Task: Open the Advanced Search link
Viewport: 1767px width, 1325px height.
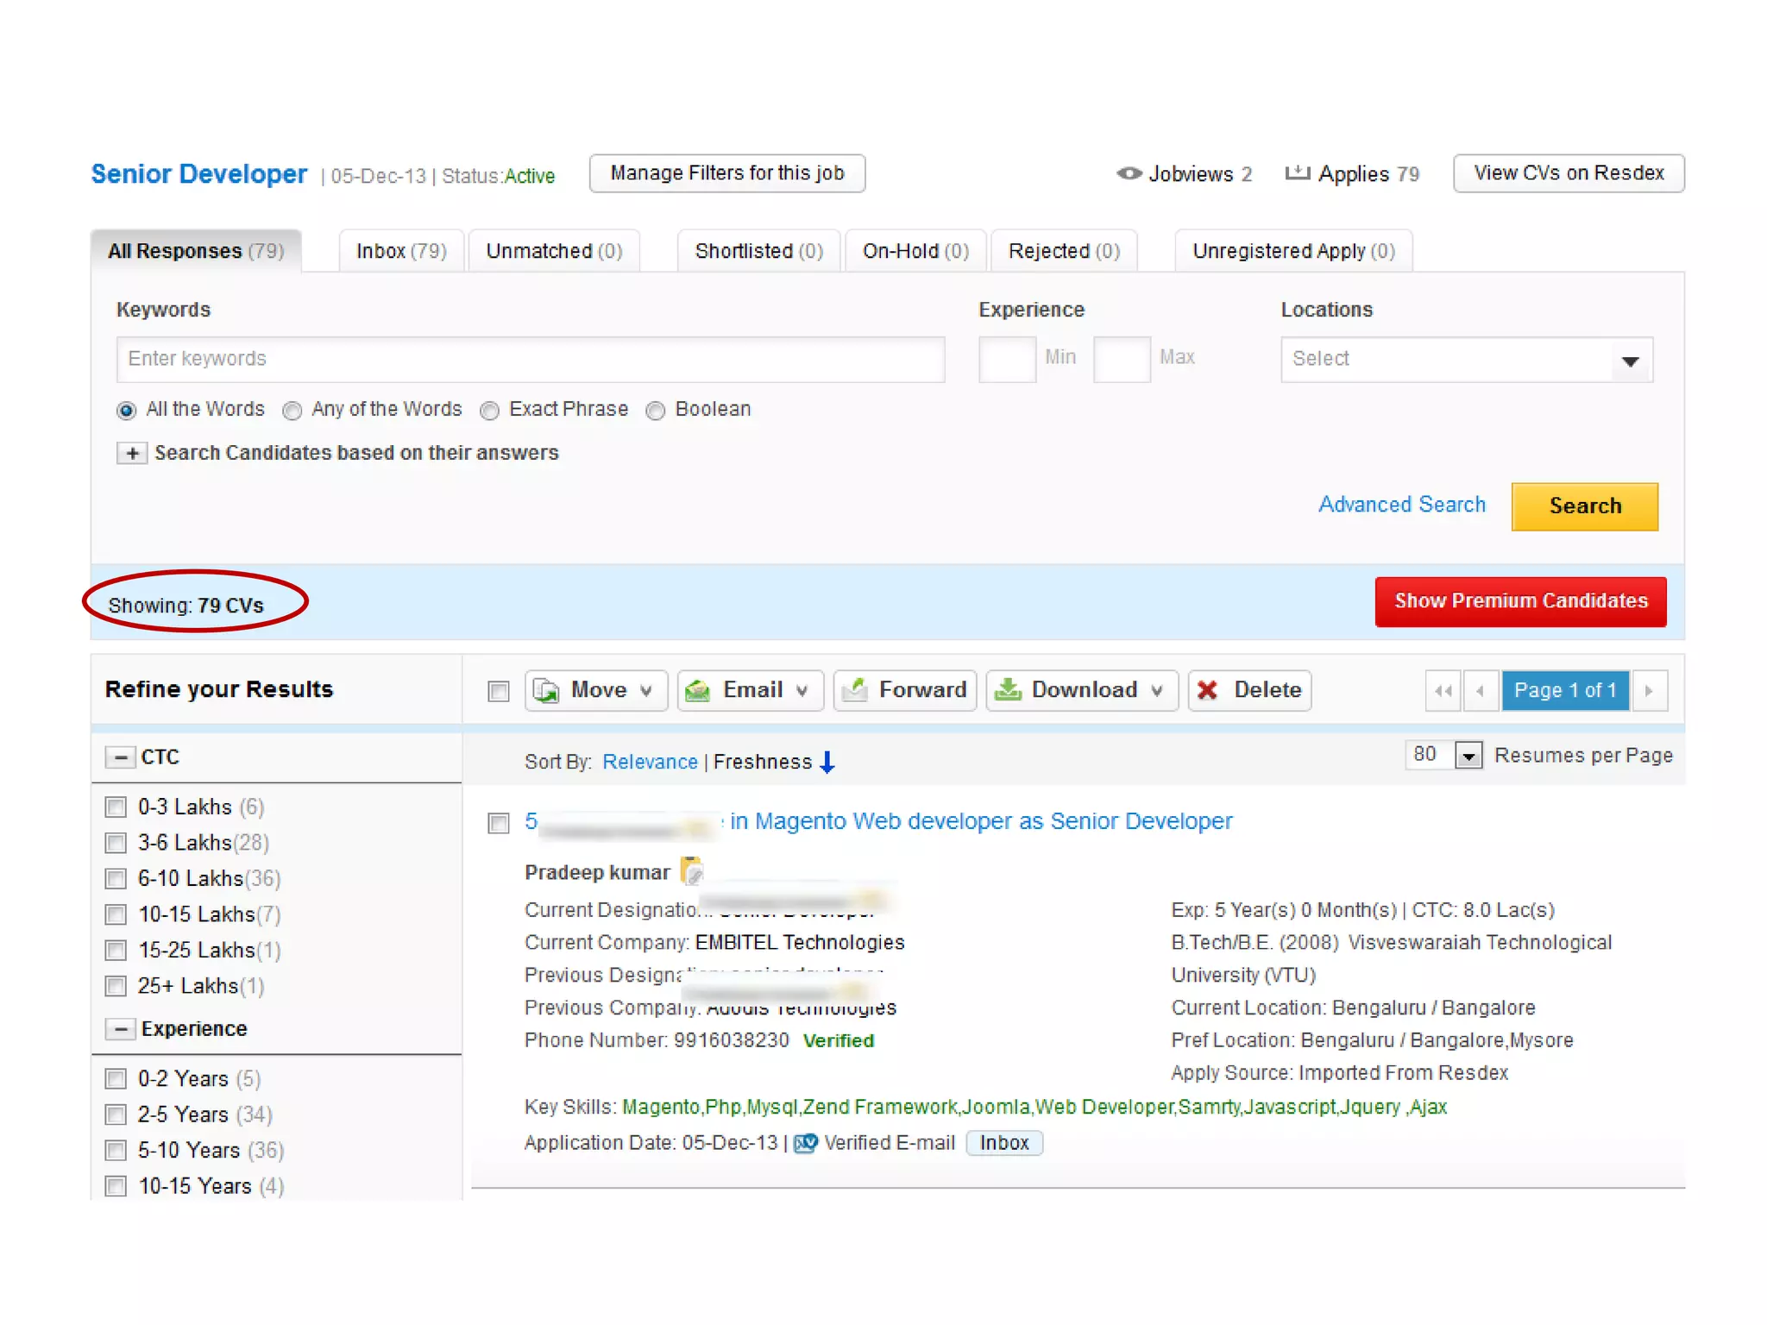Action: pyautogui.click(x=1401, y=505)
